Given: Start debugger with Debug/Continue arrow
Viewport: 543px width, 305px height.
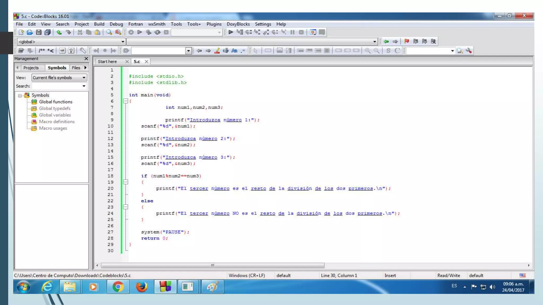Looking at the screenshot, I should click(x=231, y=32).
